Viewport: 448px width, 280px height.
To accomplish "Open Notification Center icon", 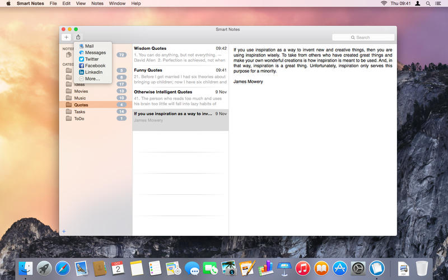I will (438, 3).
